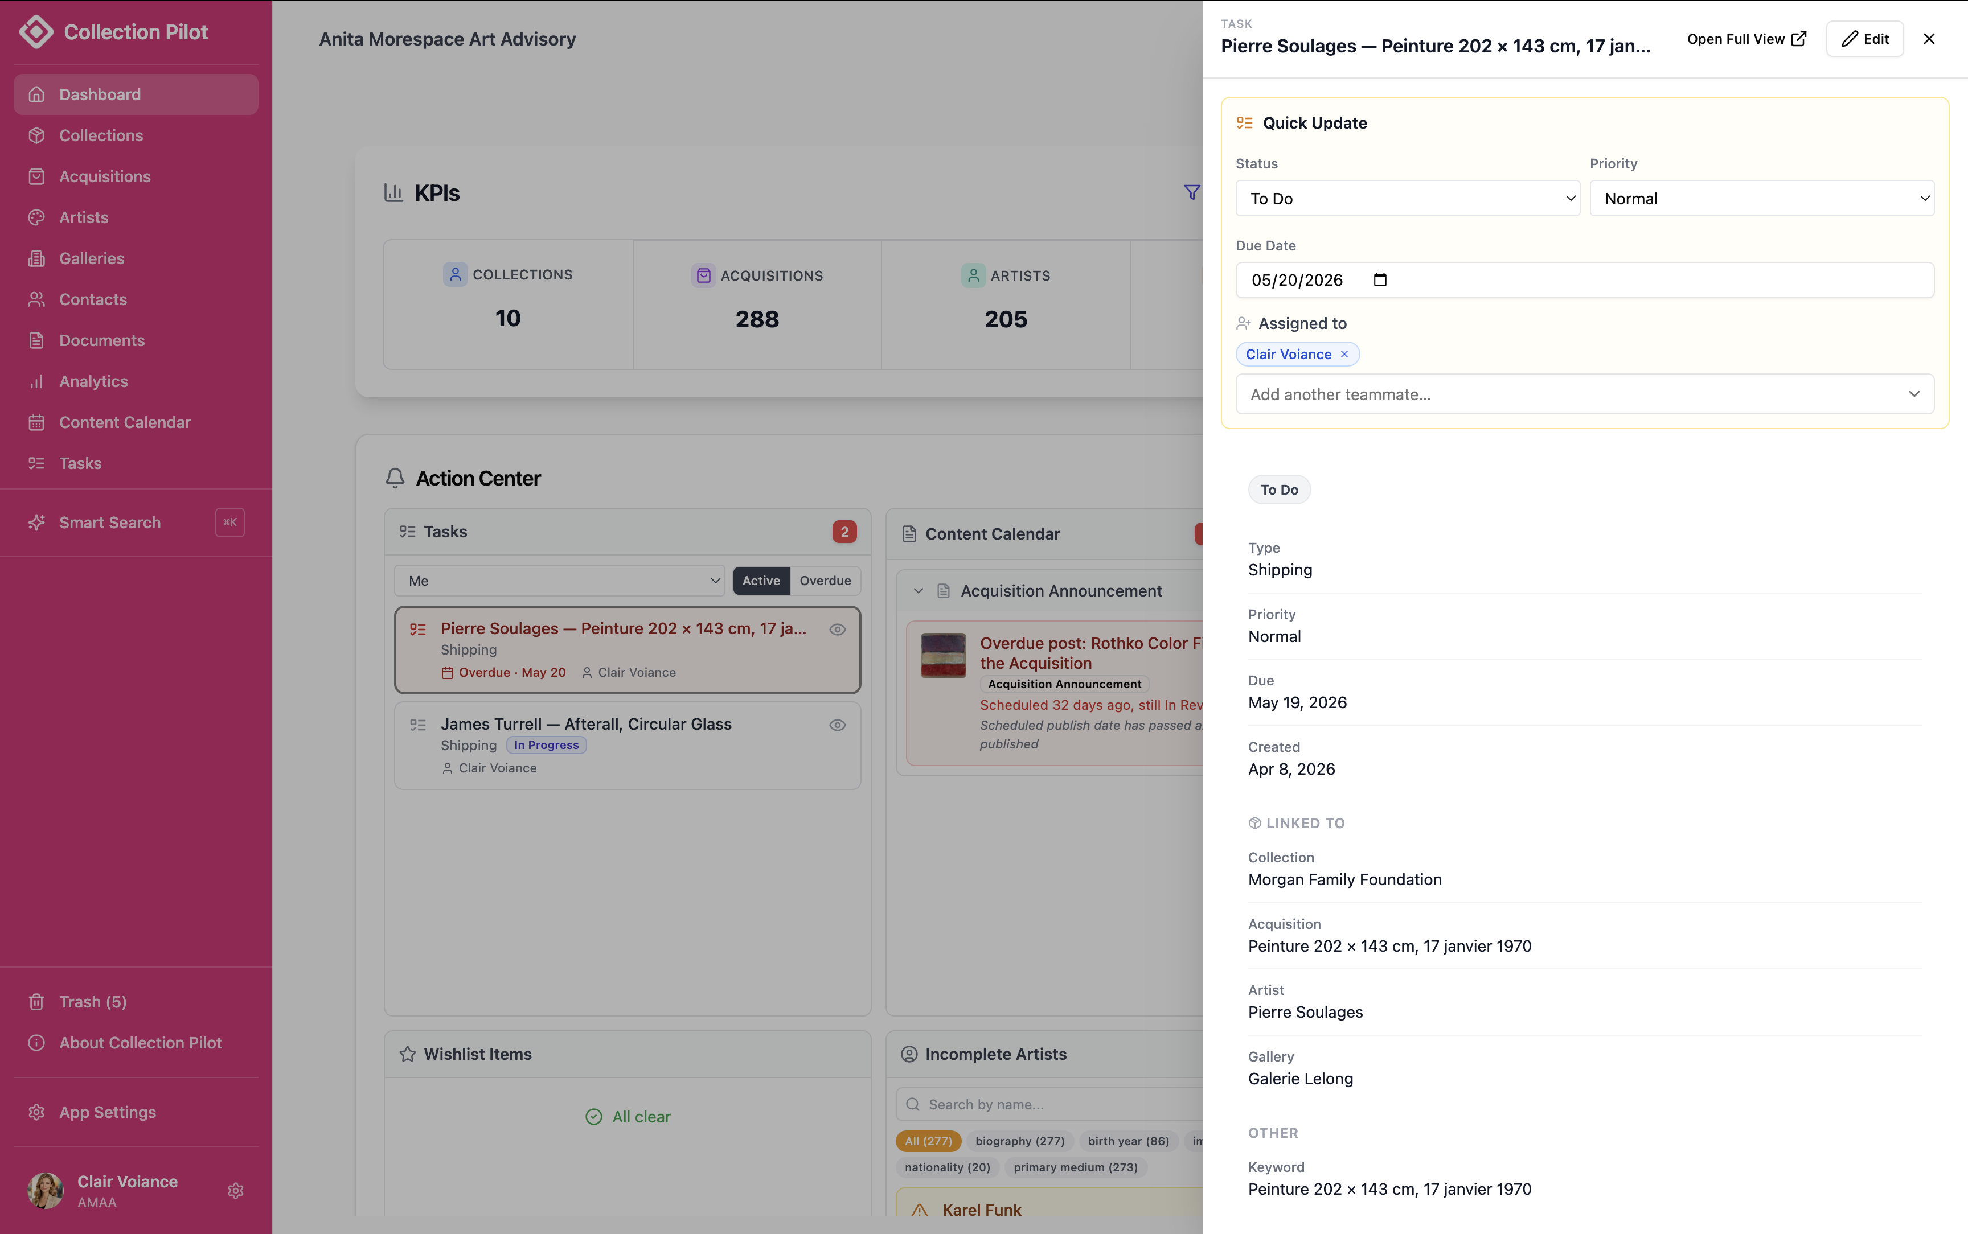
Task: Go to Collections in the sidebar
Action: [x=136, y=135]
